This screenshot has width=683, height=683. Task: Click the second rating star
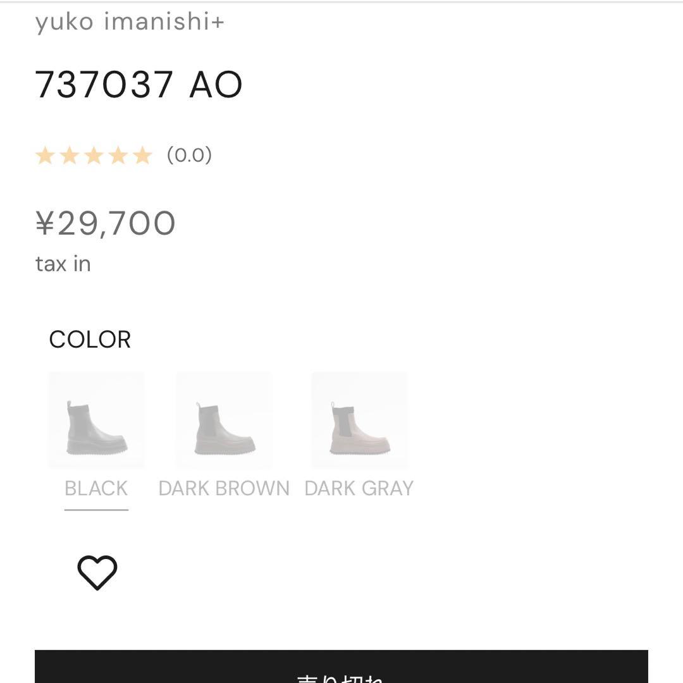coord(70,155)
